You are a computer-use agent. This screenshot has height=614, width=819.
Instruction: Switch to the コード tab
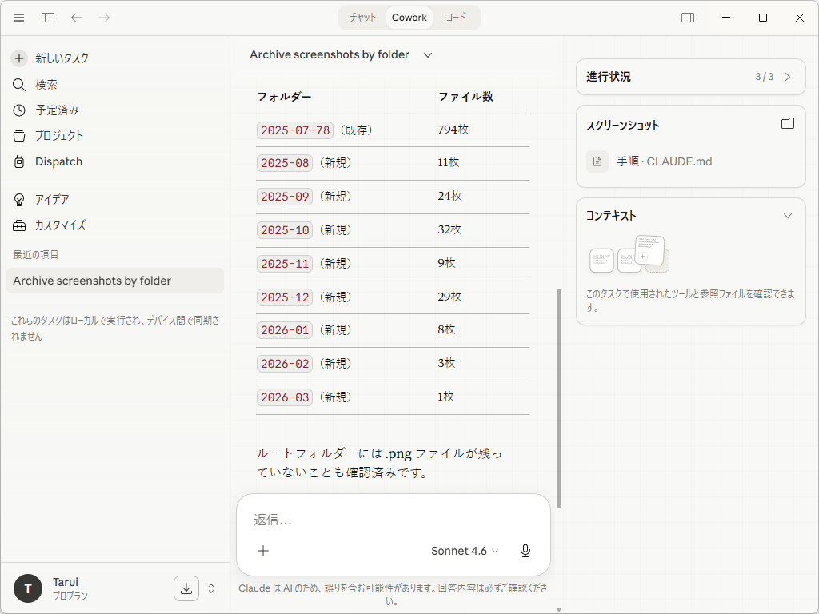455,17
